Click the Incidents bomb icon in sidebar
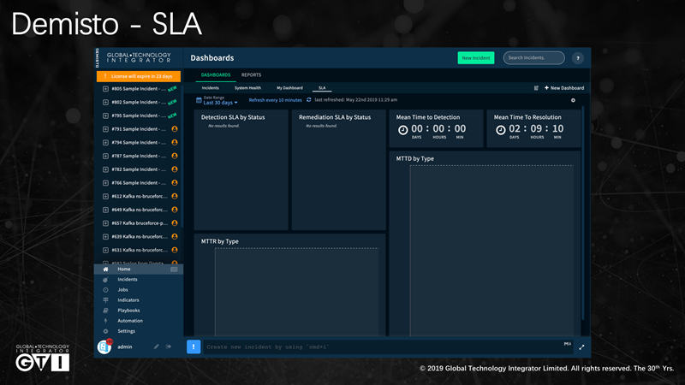685x385 pixels. click(x=105, y=280)
